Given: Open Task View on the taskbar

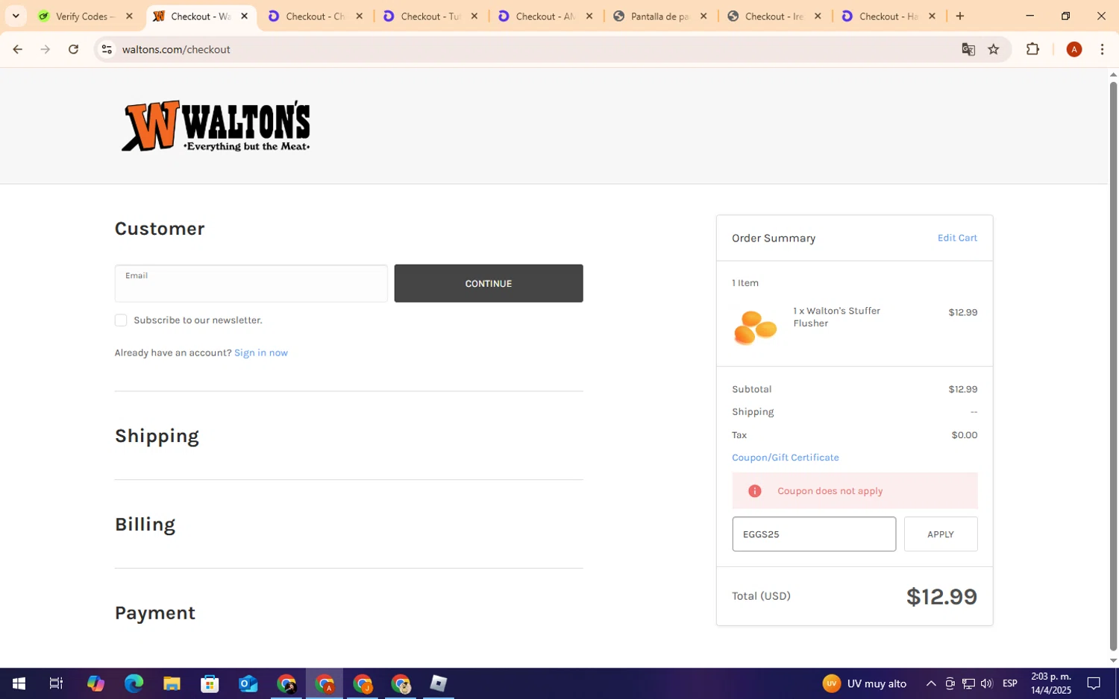Looking at the screenshot, I should (56, 683).
